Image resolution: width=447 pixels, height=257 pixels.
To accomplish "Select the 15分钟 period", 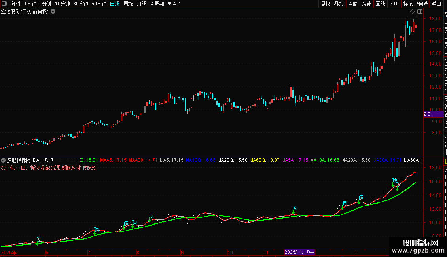I will pos(63,4).
